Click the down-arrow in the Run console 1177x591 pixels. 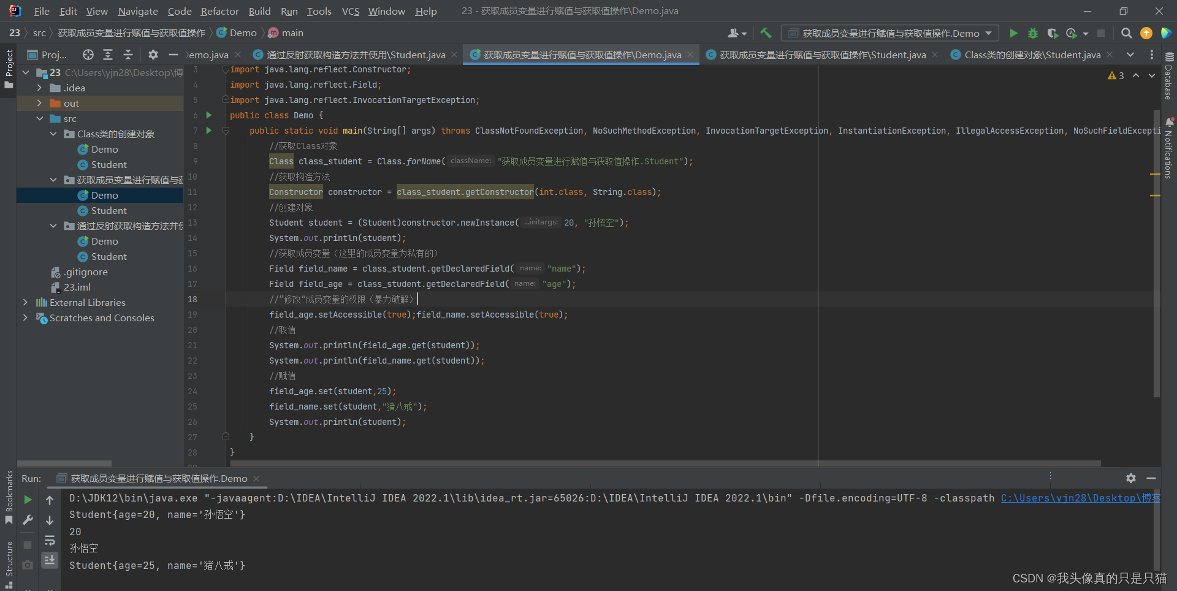[50, 520]
